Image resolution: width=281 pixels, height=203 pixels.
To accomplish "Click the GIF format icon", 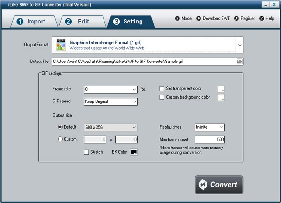I will click(x=61, y=45).
